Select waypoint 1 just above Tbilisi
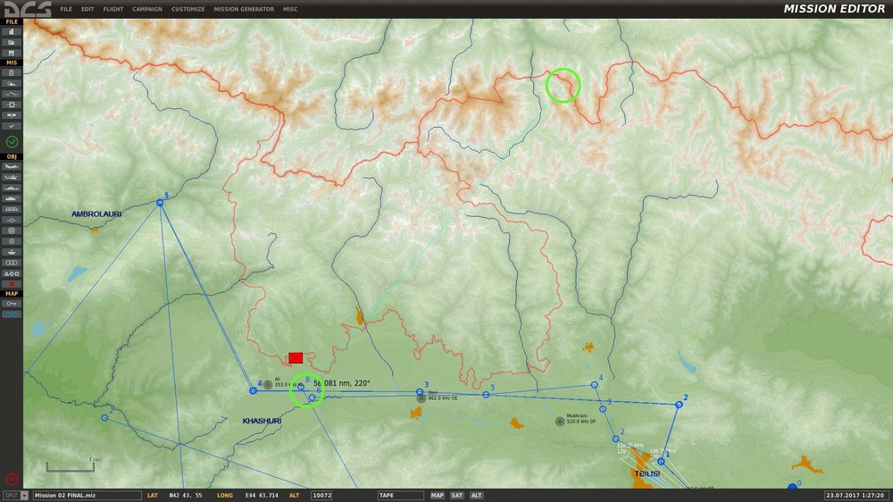Screen dimensions: 893x502 pos(661,462)
